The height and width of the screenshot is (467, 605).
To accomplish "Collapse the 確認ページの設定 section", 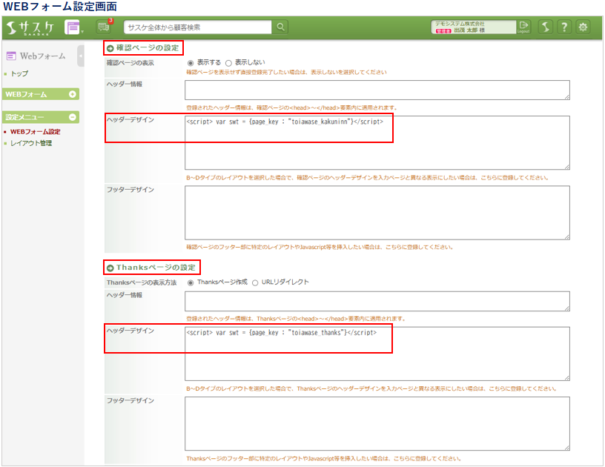I will click(x=110, y=49).
